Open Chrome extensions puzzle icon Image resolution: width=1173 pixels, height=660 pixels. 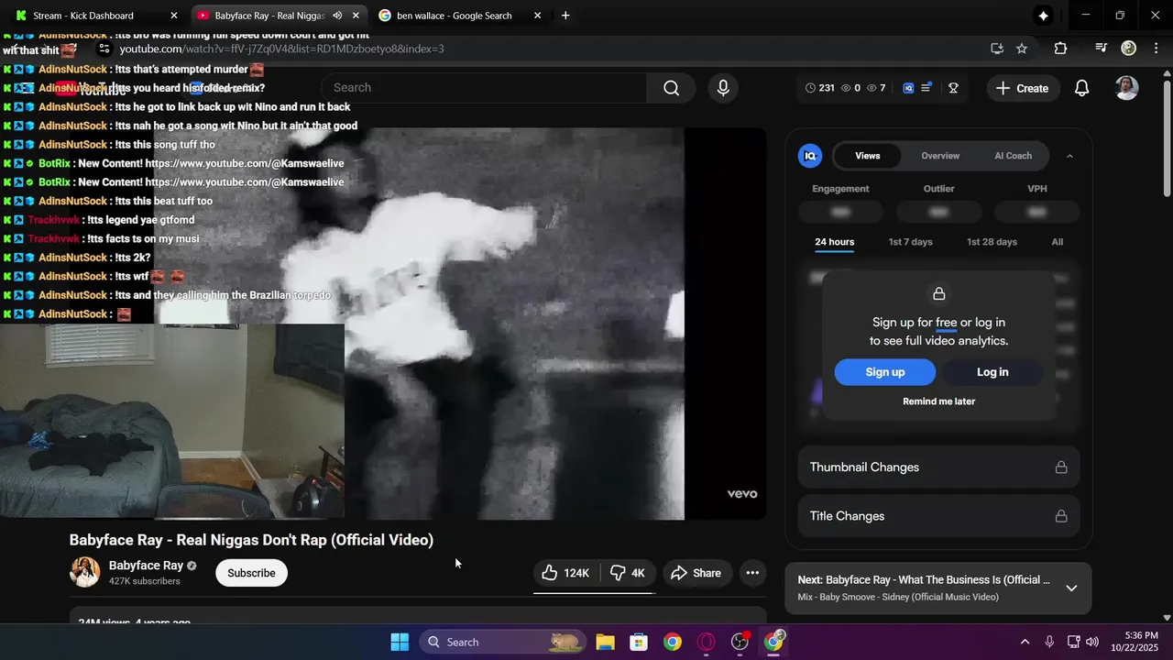1060,49
